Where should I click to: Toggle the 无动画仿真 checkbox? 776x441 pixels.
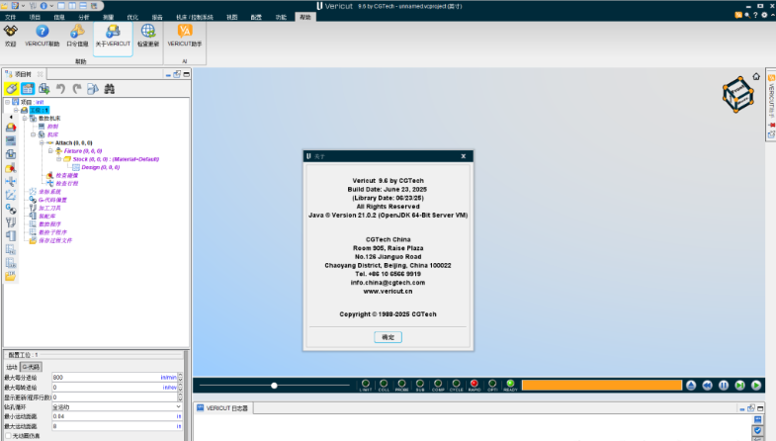(9, 436)
